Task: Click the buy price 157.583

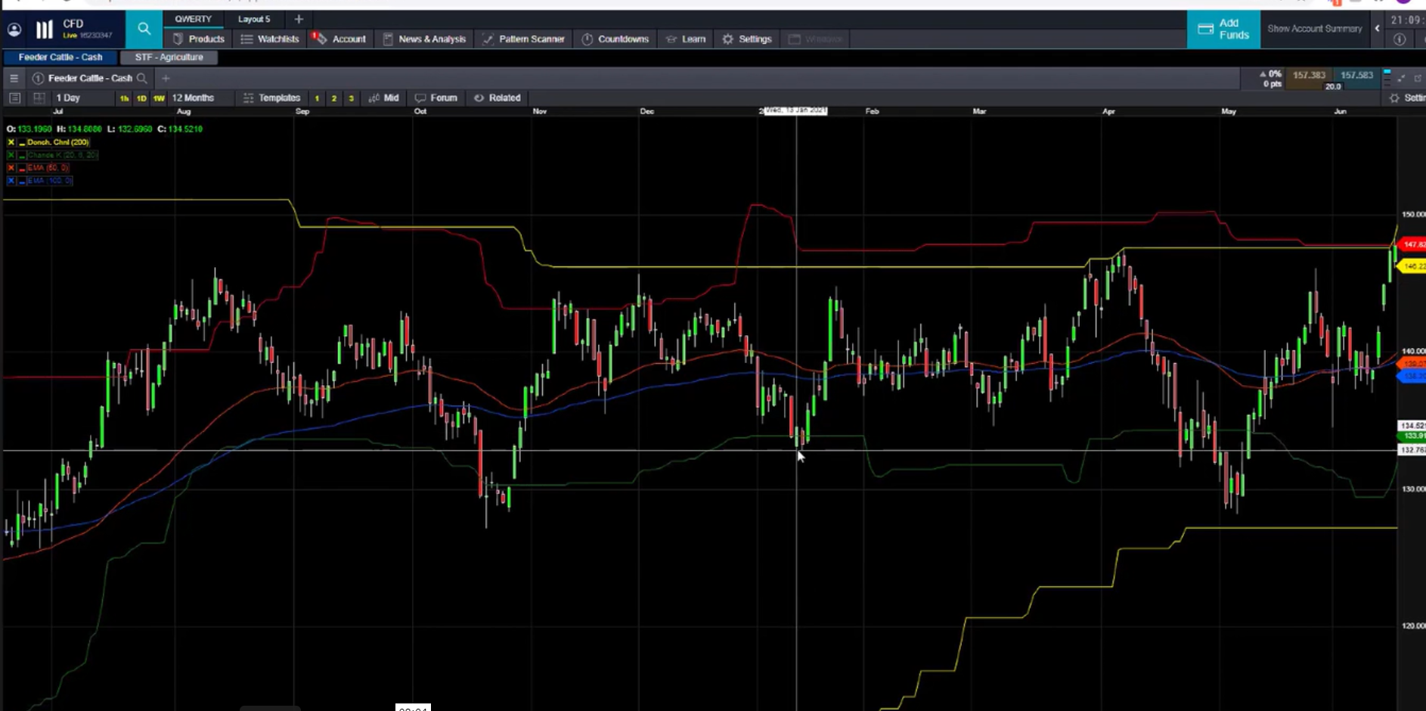Action: coord(1356,76)
